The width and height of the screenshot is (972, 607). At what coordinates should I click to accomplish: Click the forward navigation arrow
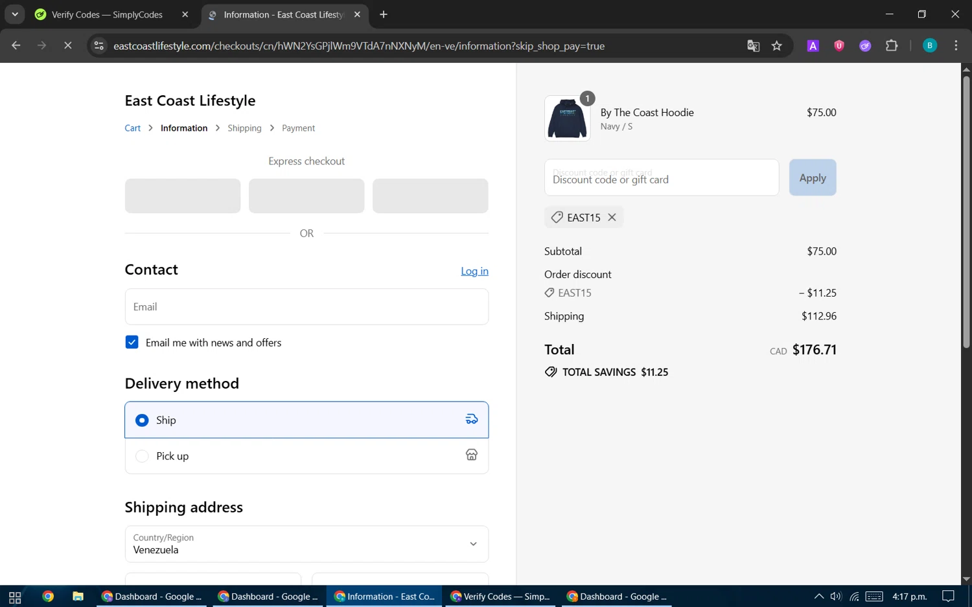click(41, 45)
